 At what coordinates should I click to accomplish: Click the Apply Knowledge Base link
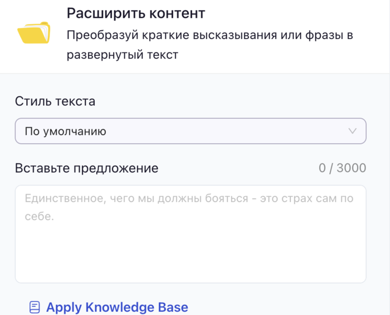(x=117, y=307)
